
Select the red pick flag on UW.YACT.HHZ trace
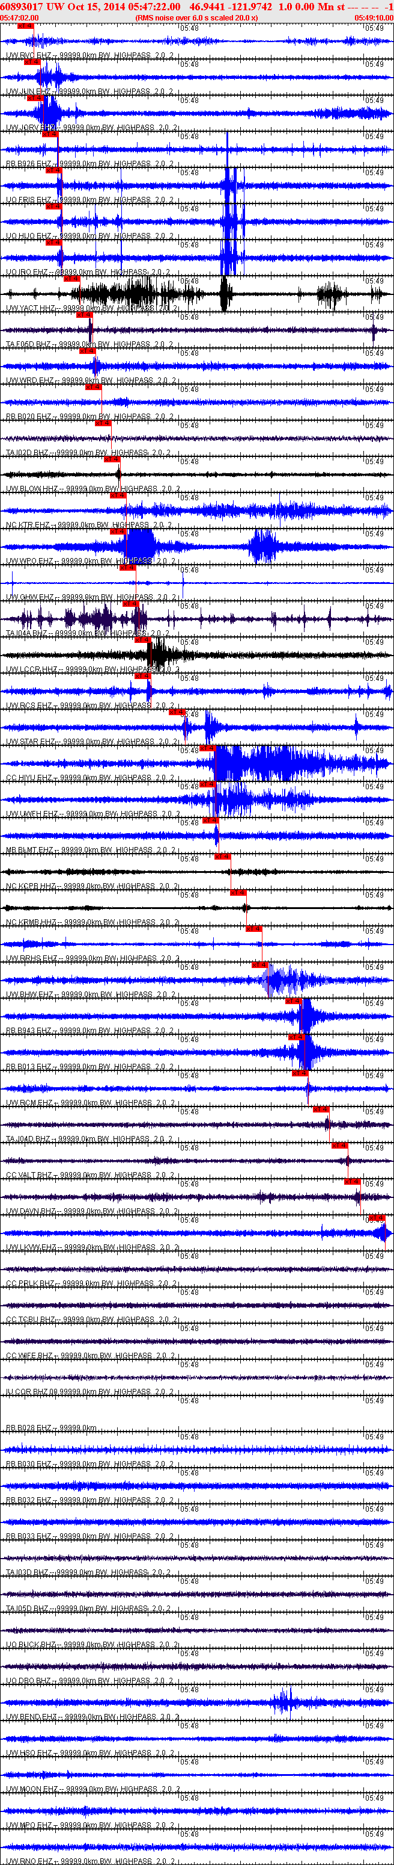coord(71,279)
